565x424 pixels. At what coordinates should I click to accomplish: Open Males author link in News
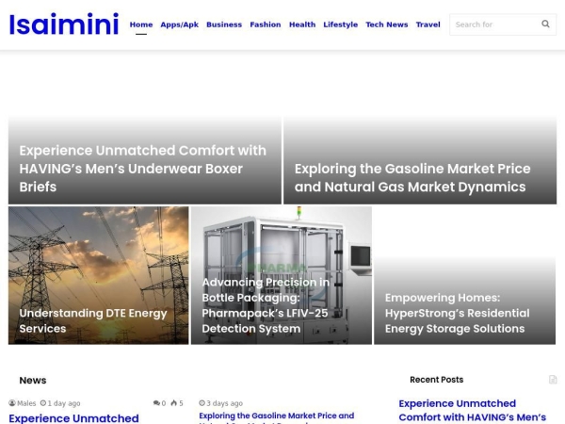tap(26, 403)
